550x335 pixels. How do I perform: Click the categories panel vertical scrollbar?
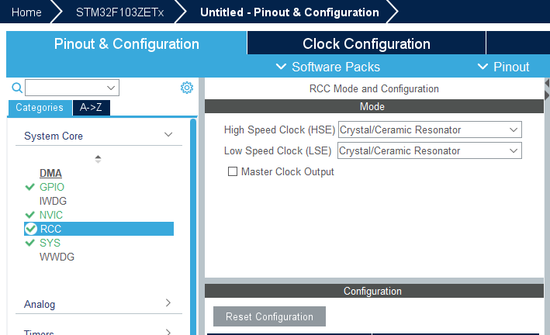[x=193, y=226]
